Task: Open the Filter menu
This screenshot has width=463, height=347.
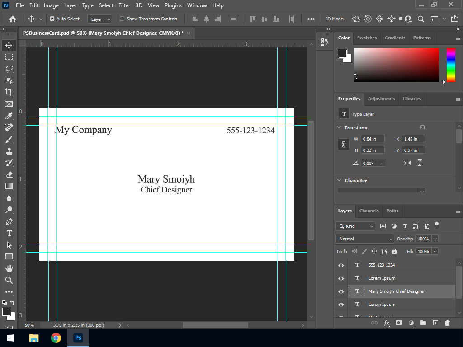Action: 124,5
